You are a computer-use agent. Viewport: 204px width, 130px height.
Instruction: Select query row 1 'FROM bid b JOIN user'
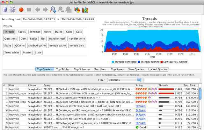pos(100,89)
